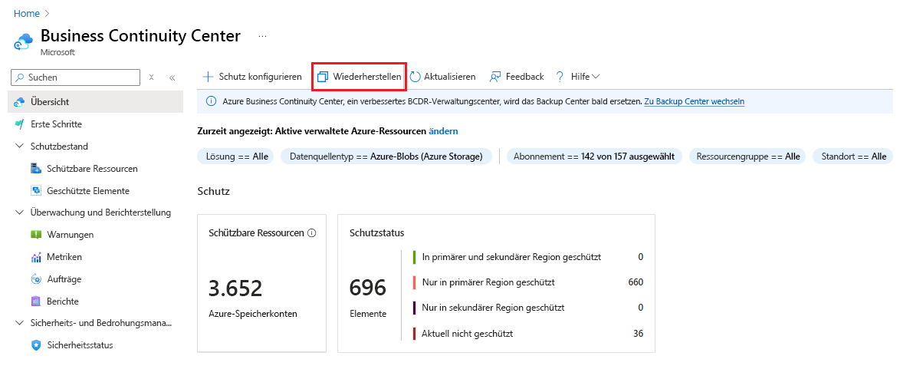900x369 pixels.
Task: Open the Standort == Alle filter
Action: (853, 156)
